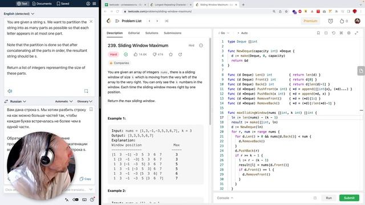Click the circle icon beside Hint
This screenshot has height=205, width=365.
pyautogui.click(x=201, y=46)
